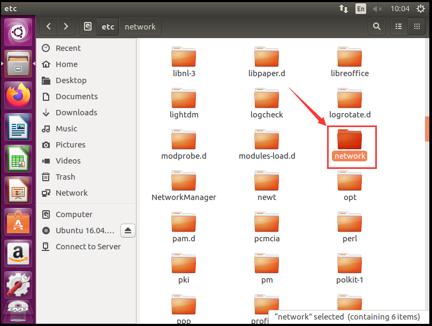Open network connections indicator in top bar

pyautogui.click(x=344, y=9)
